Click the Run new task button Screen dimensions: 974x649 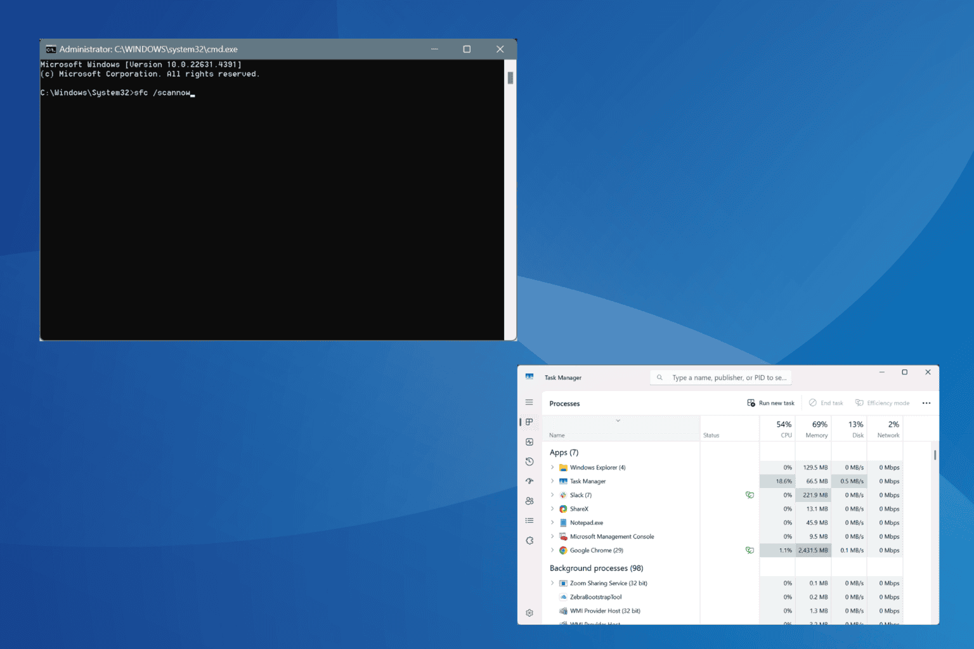(770, 403)
